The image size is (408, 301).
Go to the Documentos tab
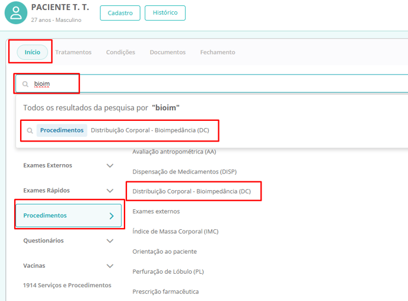click(167, 52)
